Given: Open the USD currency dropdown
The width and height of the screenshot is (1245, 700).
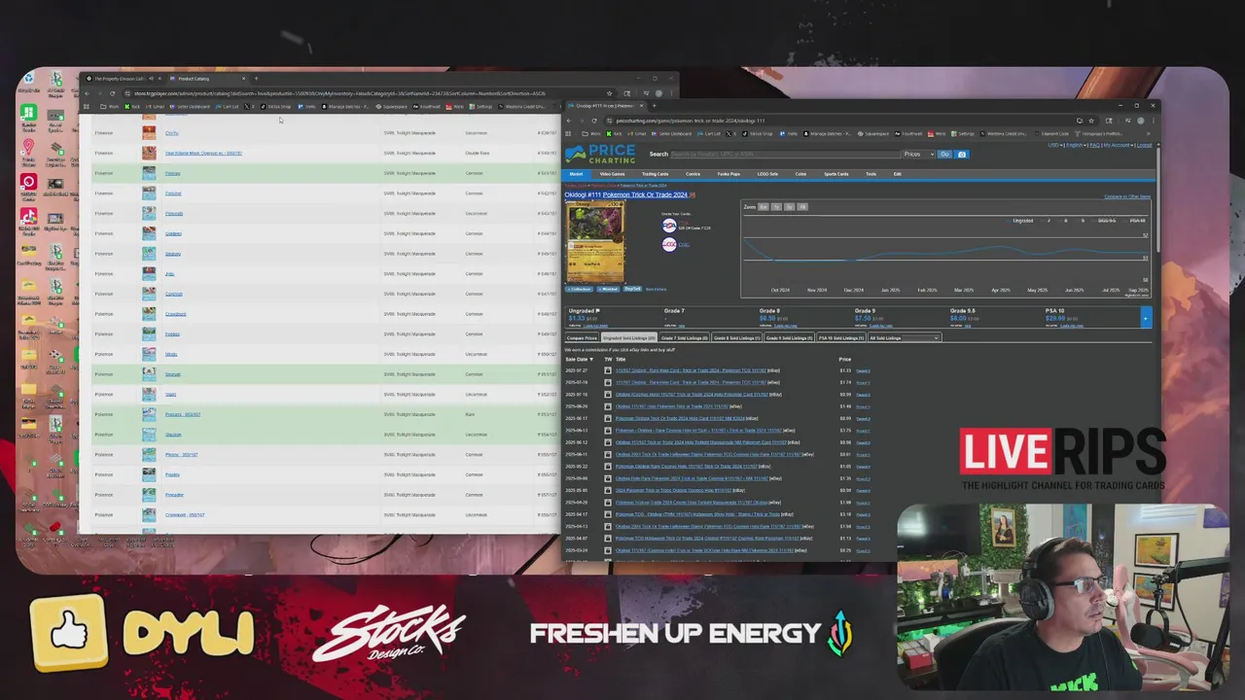Looking at the screenshot, I should click(x=1054, y=145).
